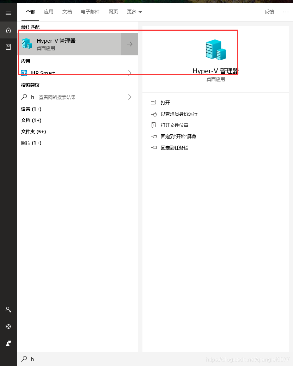Image resolution: width=293 pixels, height=366 pixels.
Task: Expand the 文件夹 (5+) results group
Action: click(33, 132)
